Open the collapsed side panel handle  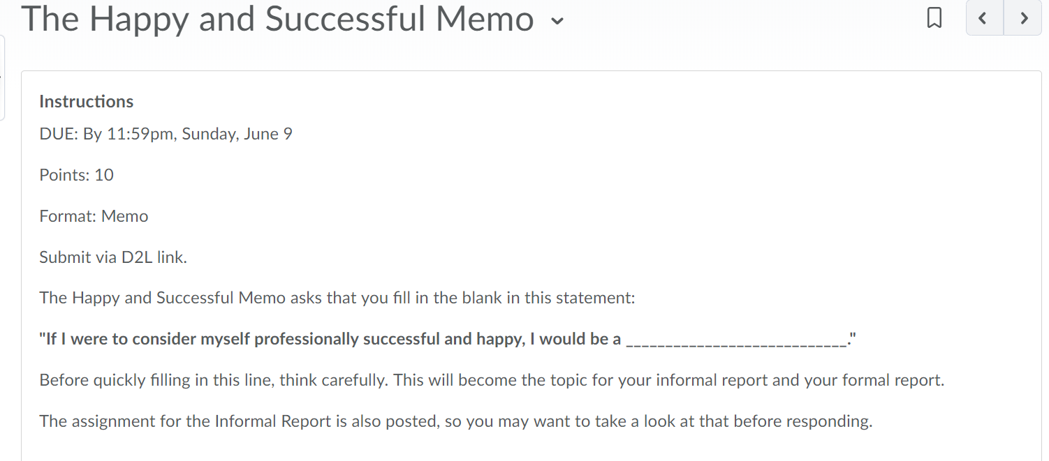click(2, 77)
